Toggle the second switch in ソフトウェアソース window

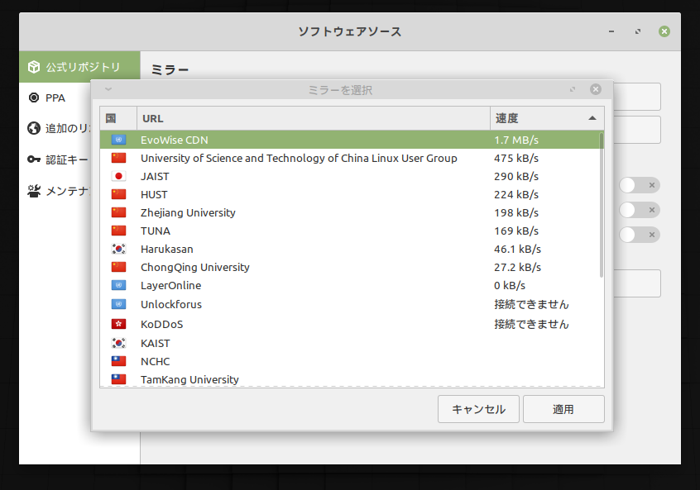pyautogui.click(x=640, y=210)
